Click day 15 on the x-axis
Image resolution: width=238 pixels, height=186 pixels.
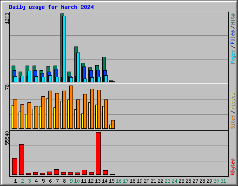pyautogui.click(x=112, y=181)
